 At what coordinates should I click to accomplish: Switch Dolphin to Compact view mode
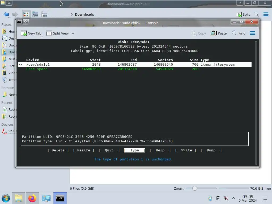pyautogui.click(x=35, y=14)
